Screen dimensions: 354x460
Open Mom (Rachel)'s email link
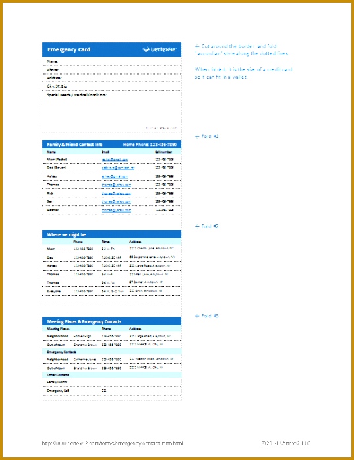click(x=115, y=160)
